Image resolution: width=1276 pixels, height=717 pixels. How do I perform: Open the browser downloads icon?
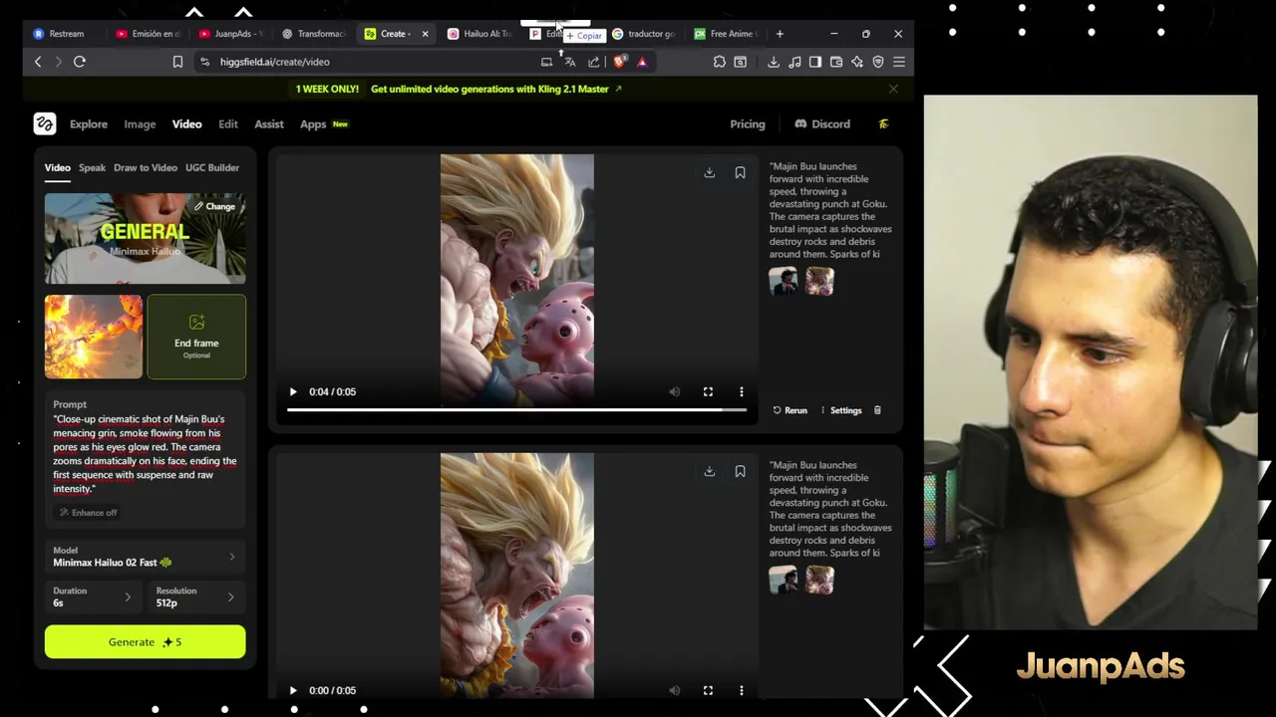[774, 62]
